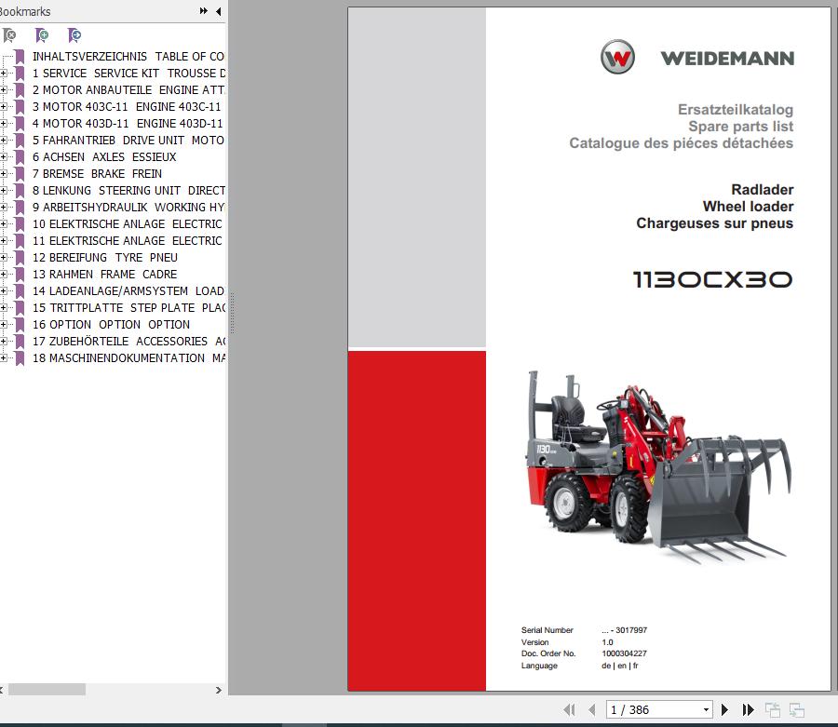Viewport: 838px width, 727px height.
Task: Open bookmark 11 ELEKTRISCHE ANLAGE
Action: click(128, 241)
